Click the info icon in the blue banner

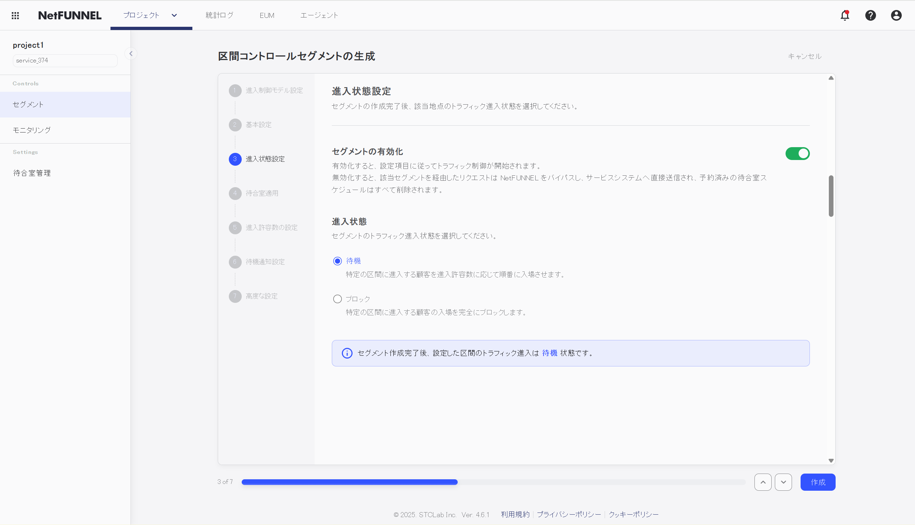coord(347,353)
